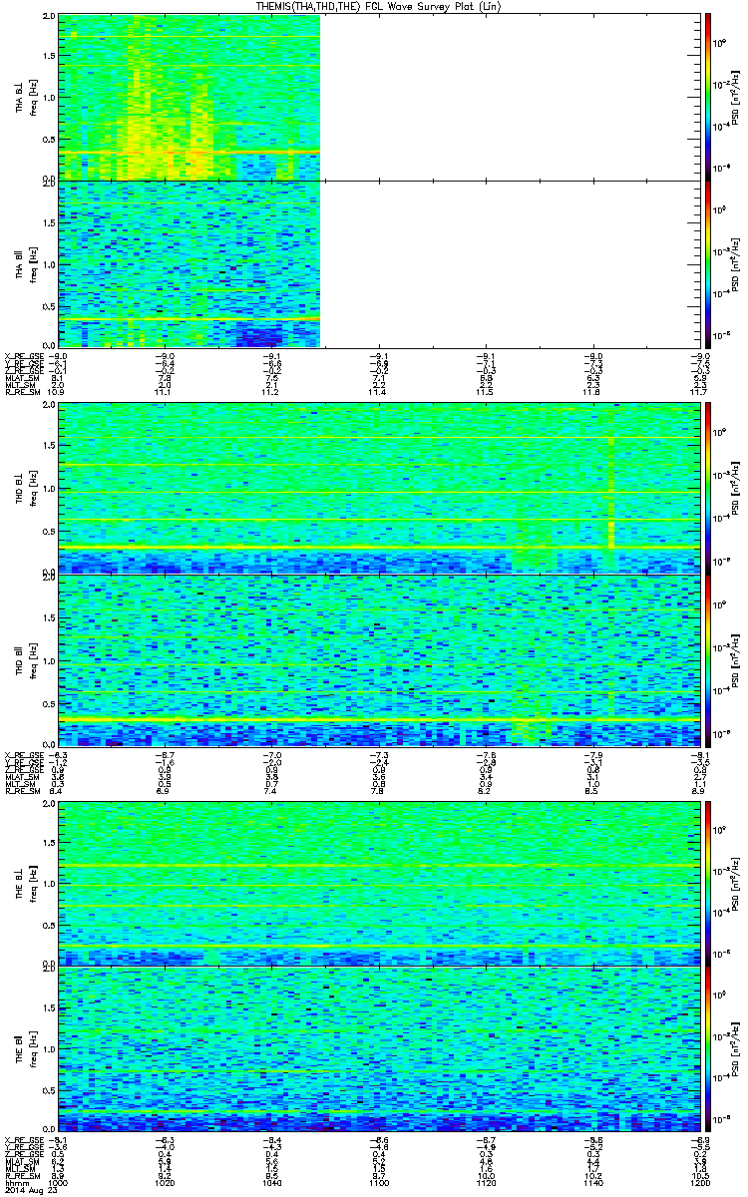748x1197 pixels.
Task: Click the THE BII panel color bar
Action: pos(708,1049)
